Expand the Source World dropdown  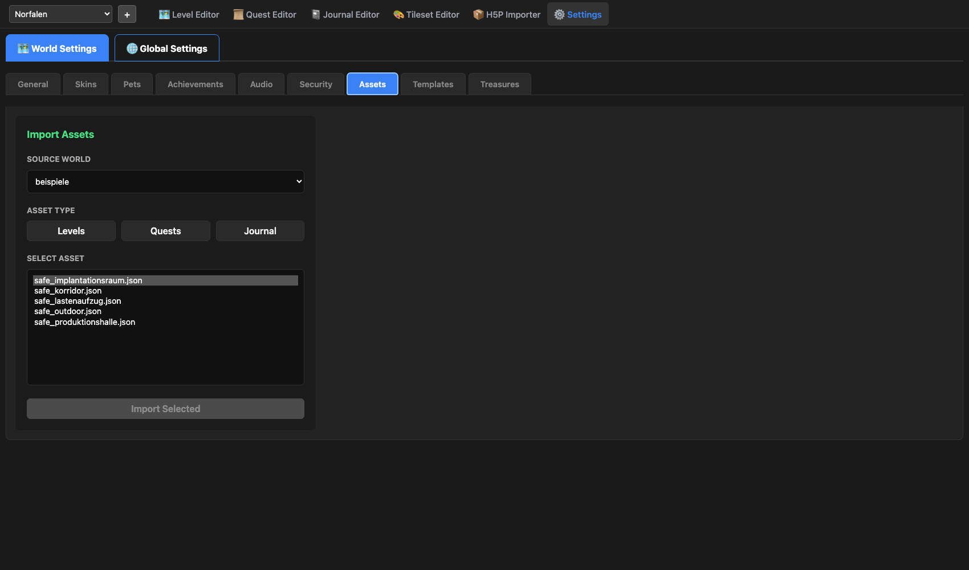click(165, 182)
